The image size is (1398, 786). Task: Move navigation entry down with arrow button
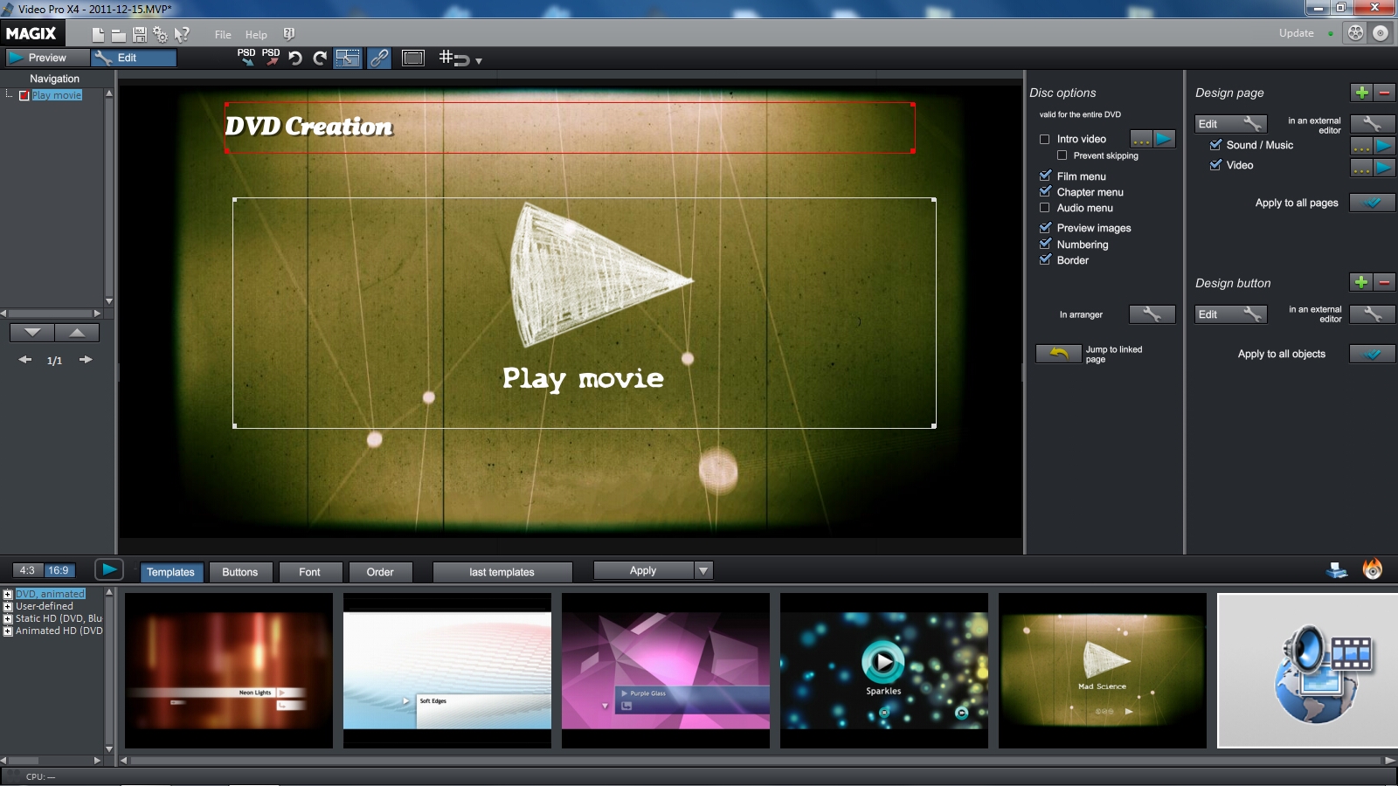click(32, 333)
